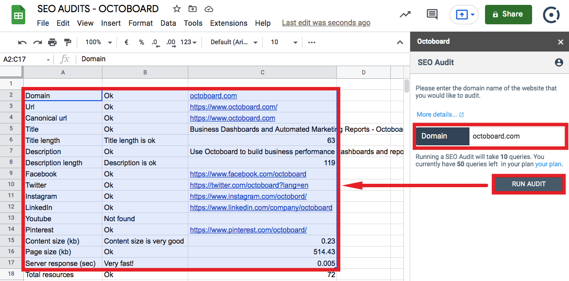Open the Default (Arial) font dropdown
Screen dimensions: 569x281
(234, 42)
